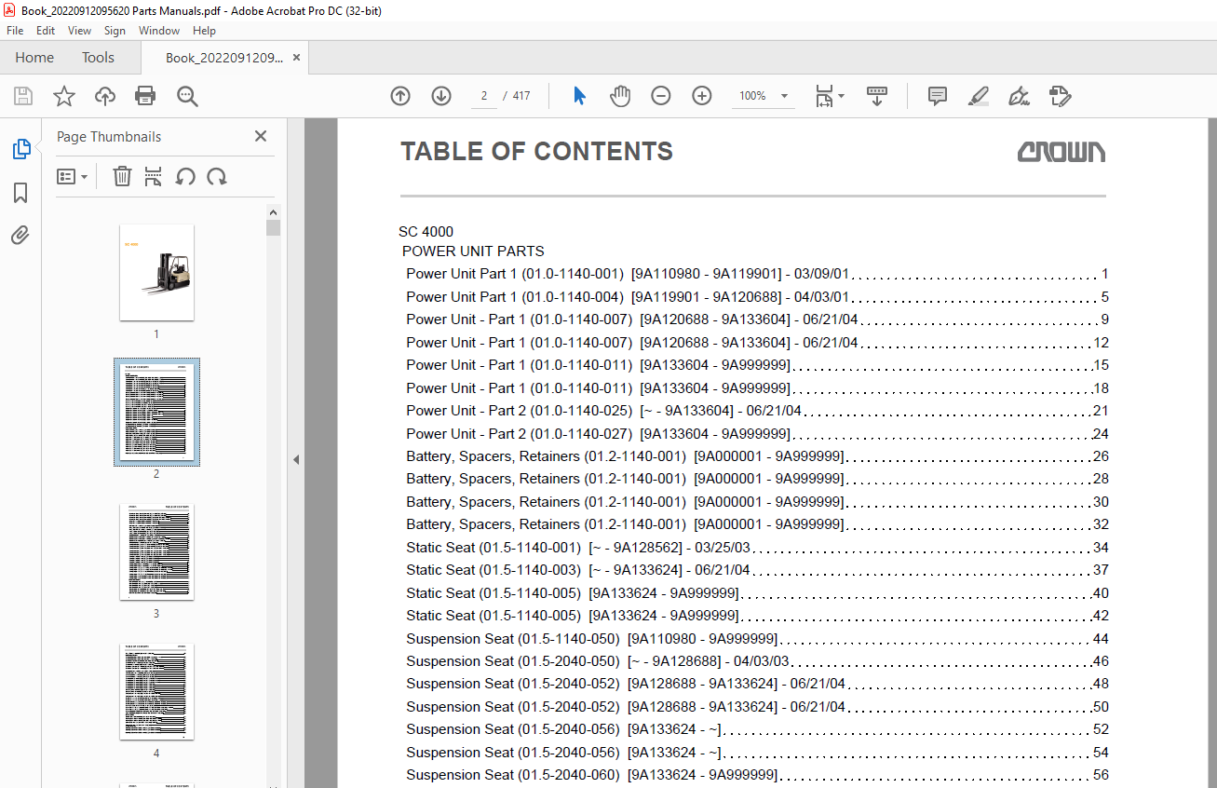Open the Attachments paperclip panel icon
This screenshot has height=788, width=1217.
pyautogui.click(x=20, y=236)
